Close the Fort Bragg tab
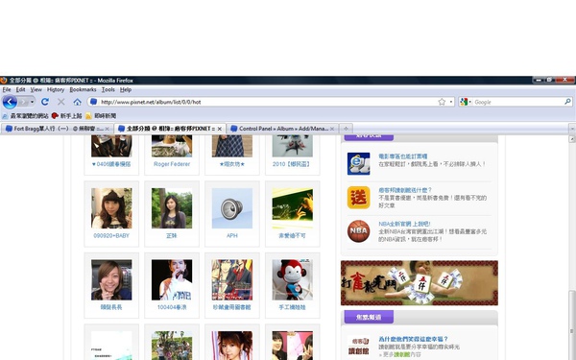The height and width of the screenshot is (360, 576). click(108, 129)
